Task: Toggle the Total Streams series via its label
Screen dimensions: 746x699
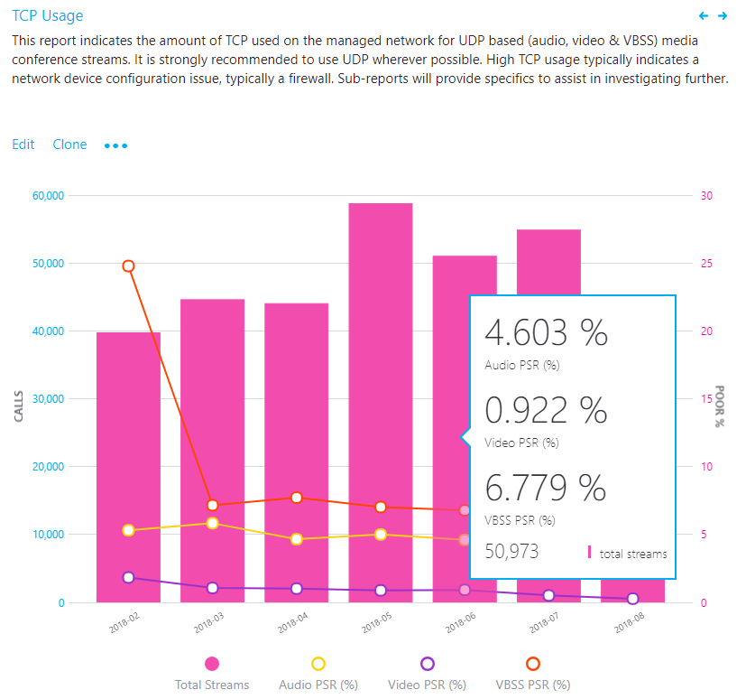Action: (x=211, y=685)
